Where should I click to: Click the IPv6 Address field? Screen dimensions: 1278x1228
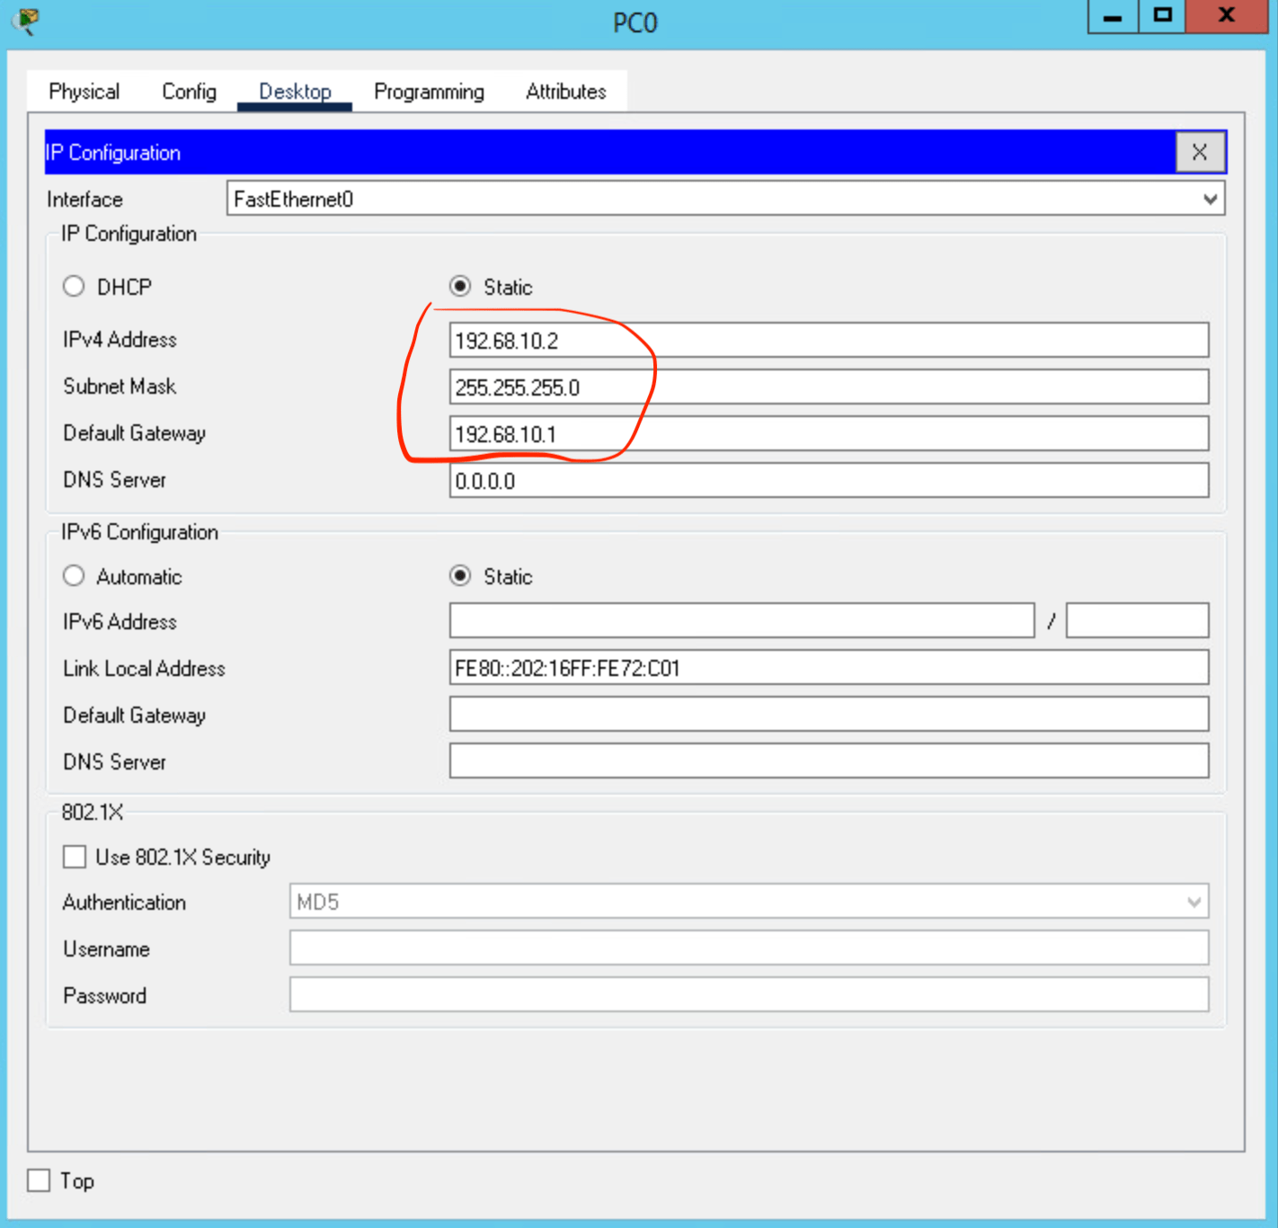741,621
